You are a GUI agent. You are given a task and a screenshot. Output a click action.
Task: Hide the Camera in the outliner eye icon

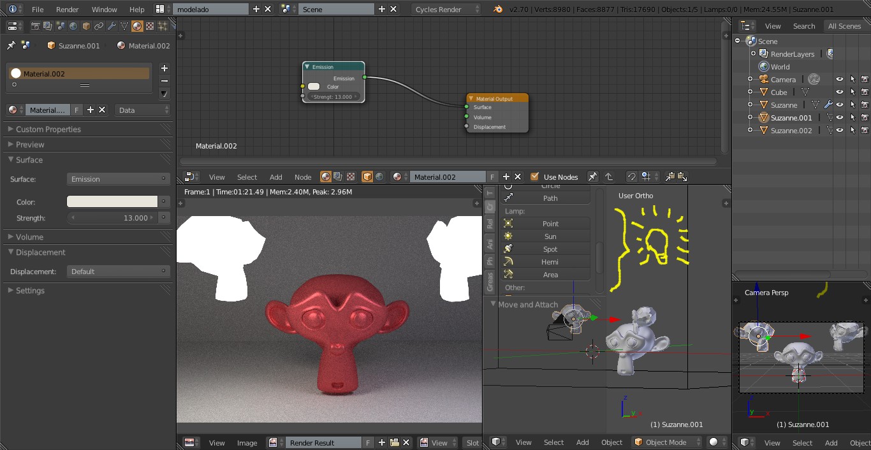coord(840,79)
